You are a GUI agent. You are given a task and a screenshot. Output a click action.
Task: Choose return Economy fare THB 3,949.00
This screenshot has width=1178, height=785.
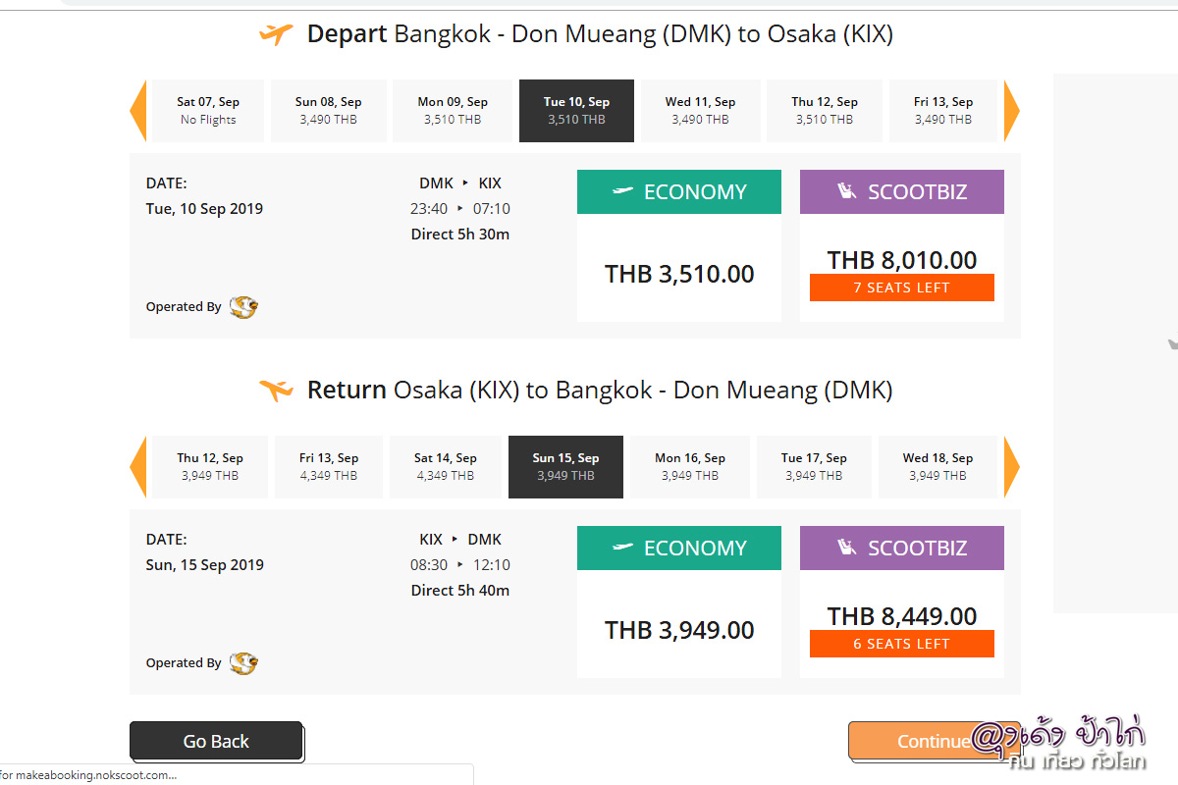(679, 630)
